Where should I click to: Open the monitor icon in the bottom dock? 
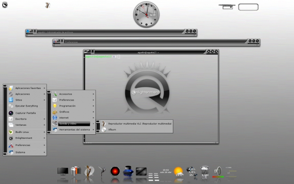pyautogui.click(x=63, y=171)
